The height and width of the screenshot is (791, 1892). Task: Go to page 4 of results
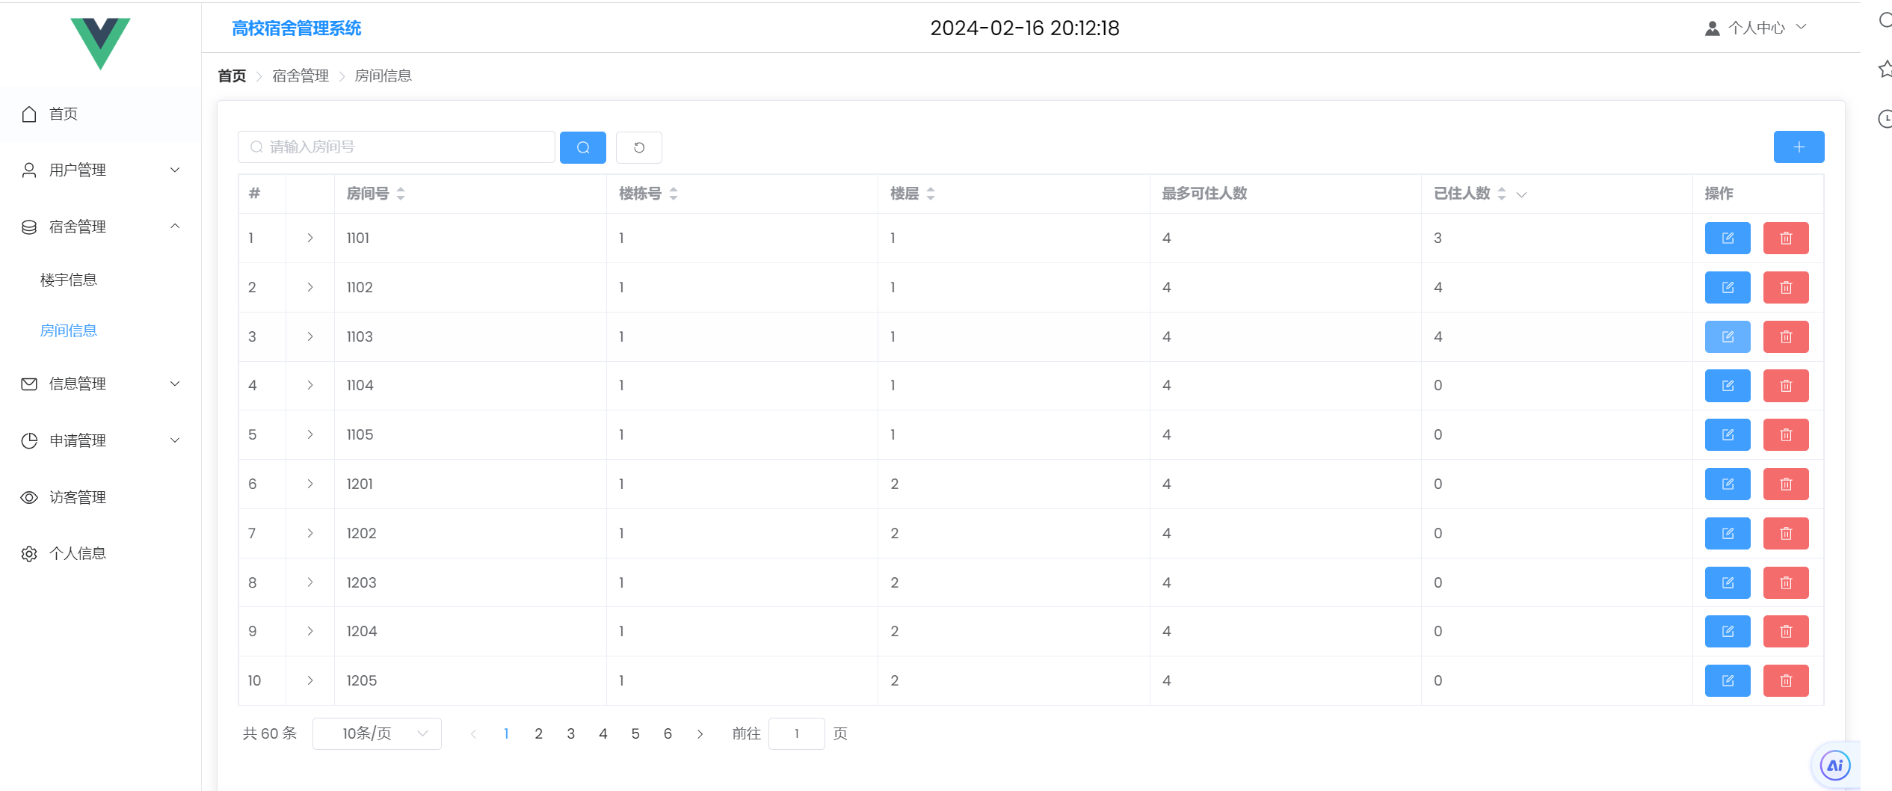click(603, 733)
